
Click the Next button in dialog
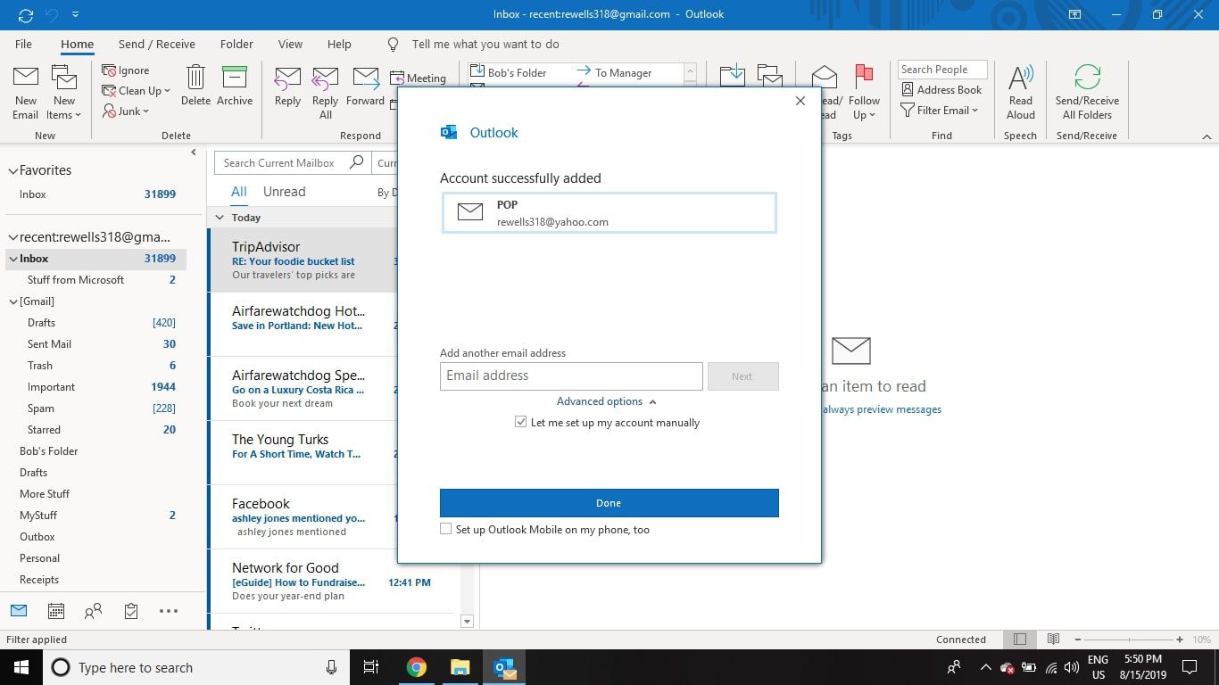(742, 376)
